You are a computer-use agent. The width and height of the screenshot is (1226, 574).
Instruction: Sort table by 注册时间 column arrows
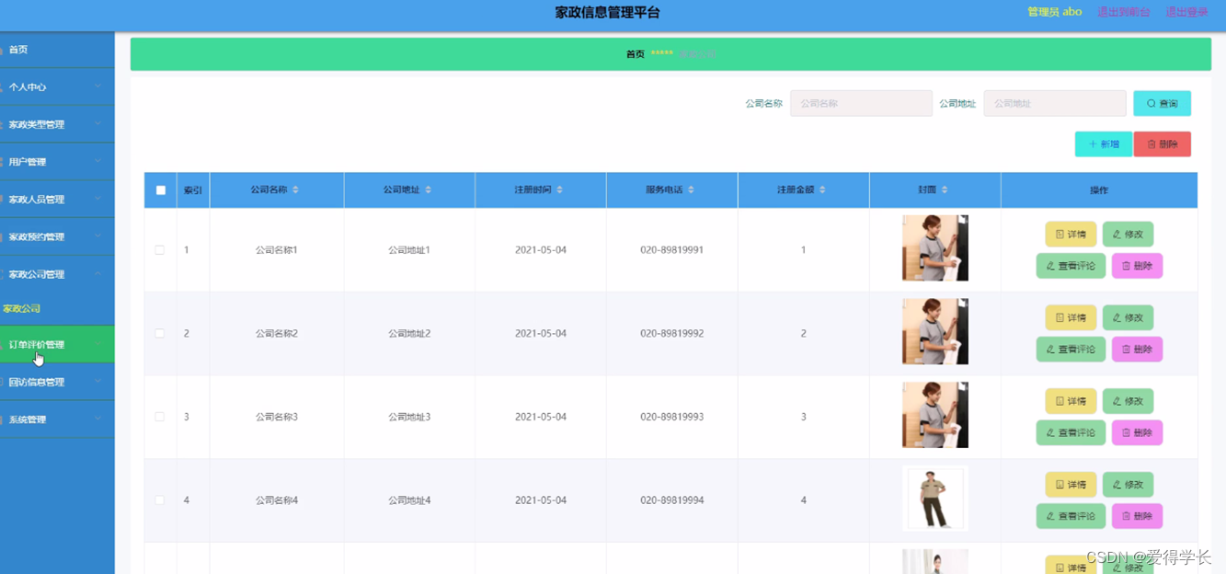click(559, 189)
